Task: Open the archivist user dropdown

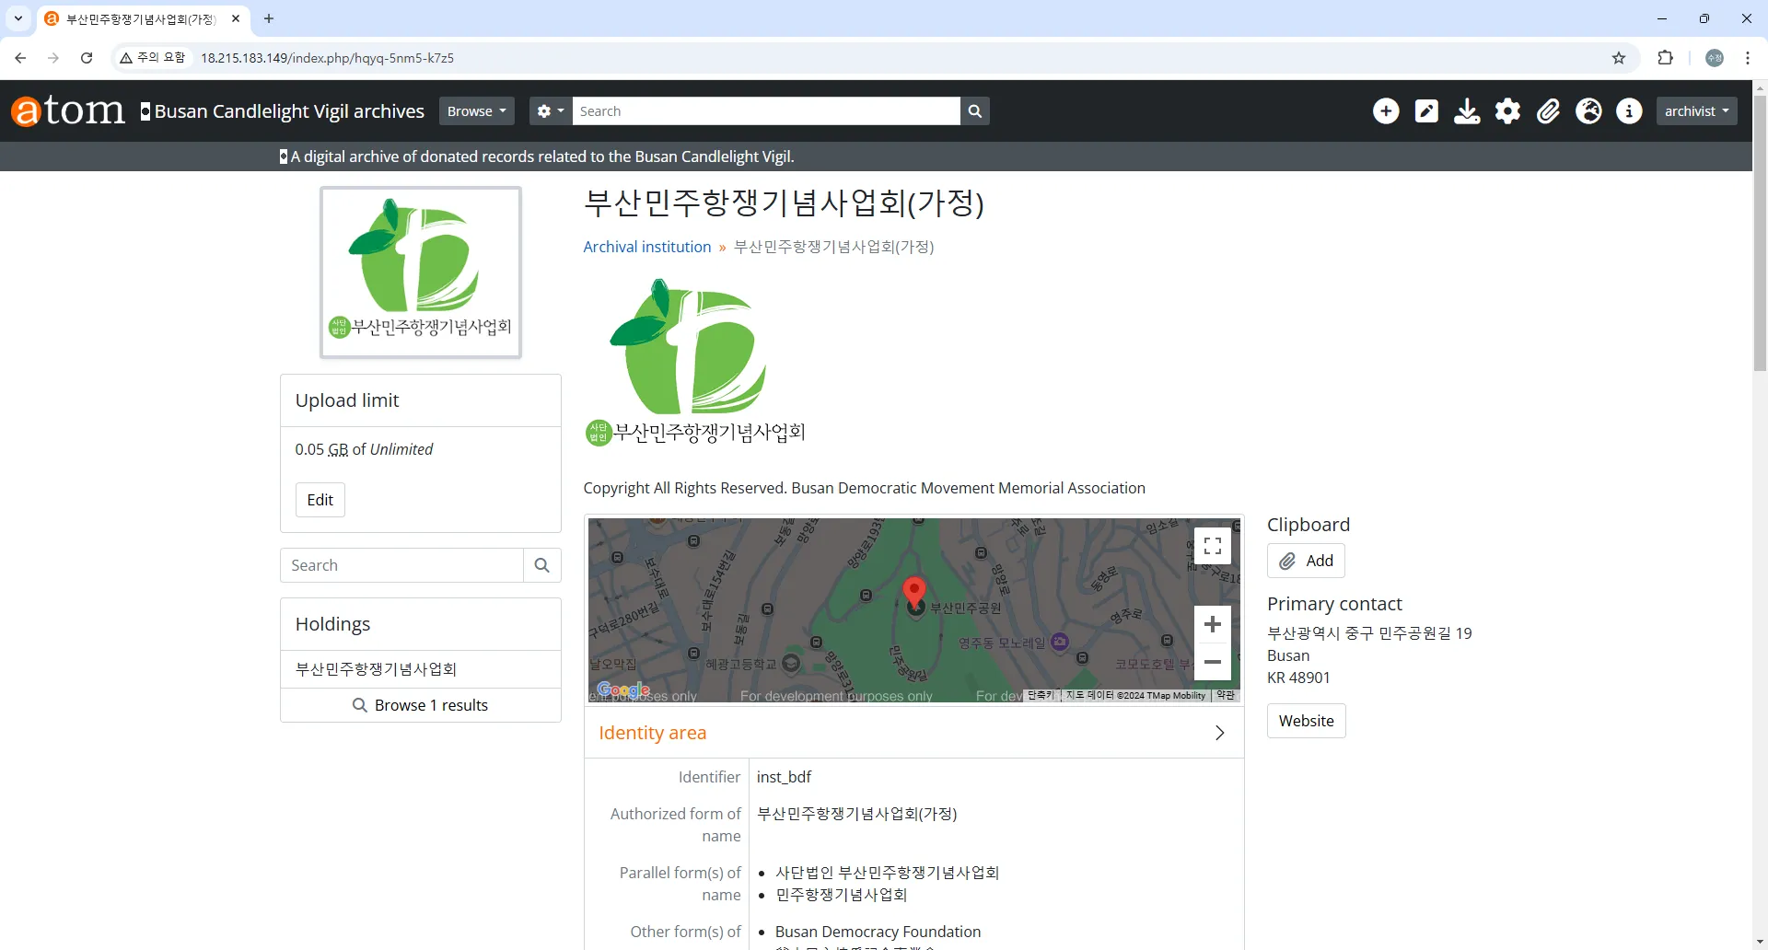Action: pos(1696,111)
